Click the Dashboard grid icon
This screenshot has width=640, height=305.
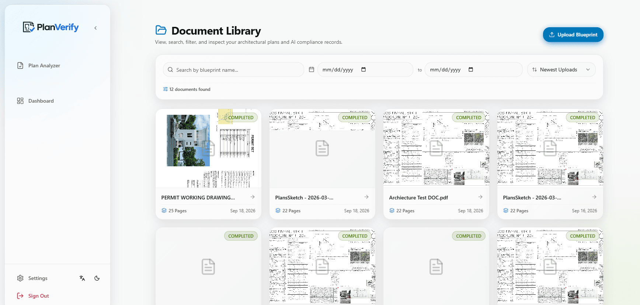[20, 101]
